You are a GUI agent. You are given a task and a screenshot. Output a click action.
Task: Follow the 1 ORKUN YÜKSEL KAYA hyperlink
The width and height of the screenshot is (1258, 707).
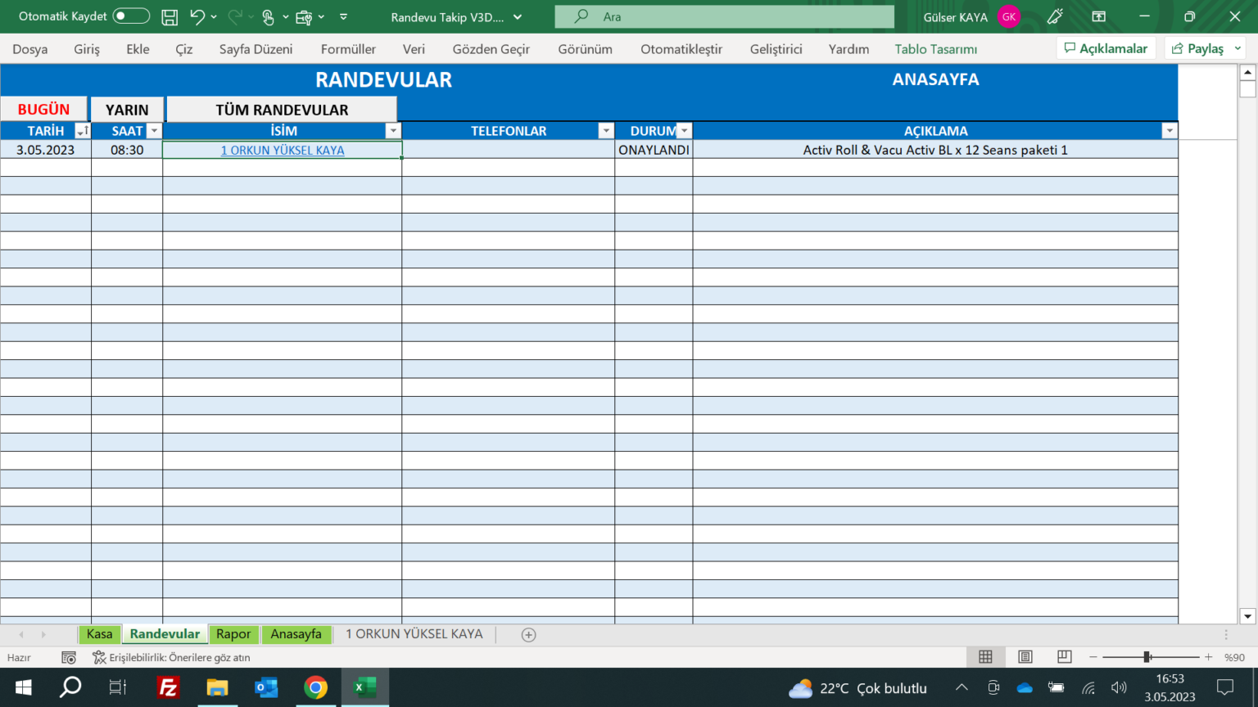[x=282, y=150]
